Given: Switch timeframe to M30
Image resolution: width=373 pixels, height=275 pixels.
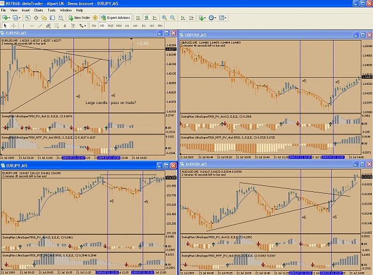Looking at the screenshot, I should tap(119, 26).
